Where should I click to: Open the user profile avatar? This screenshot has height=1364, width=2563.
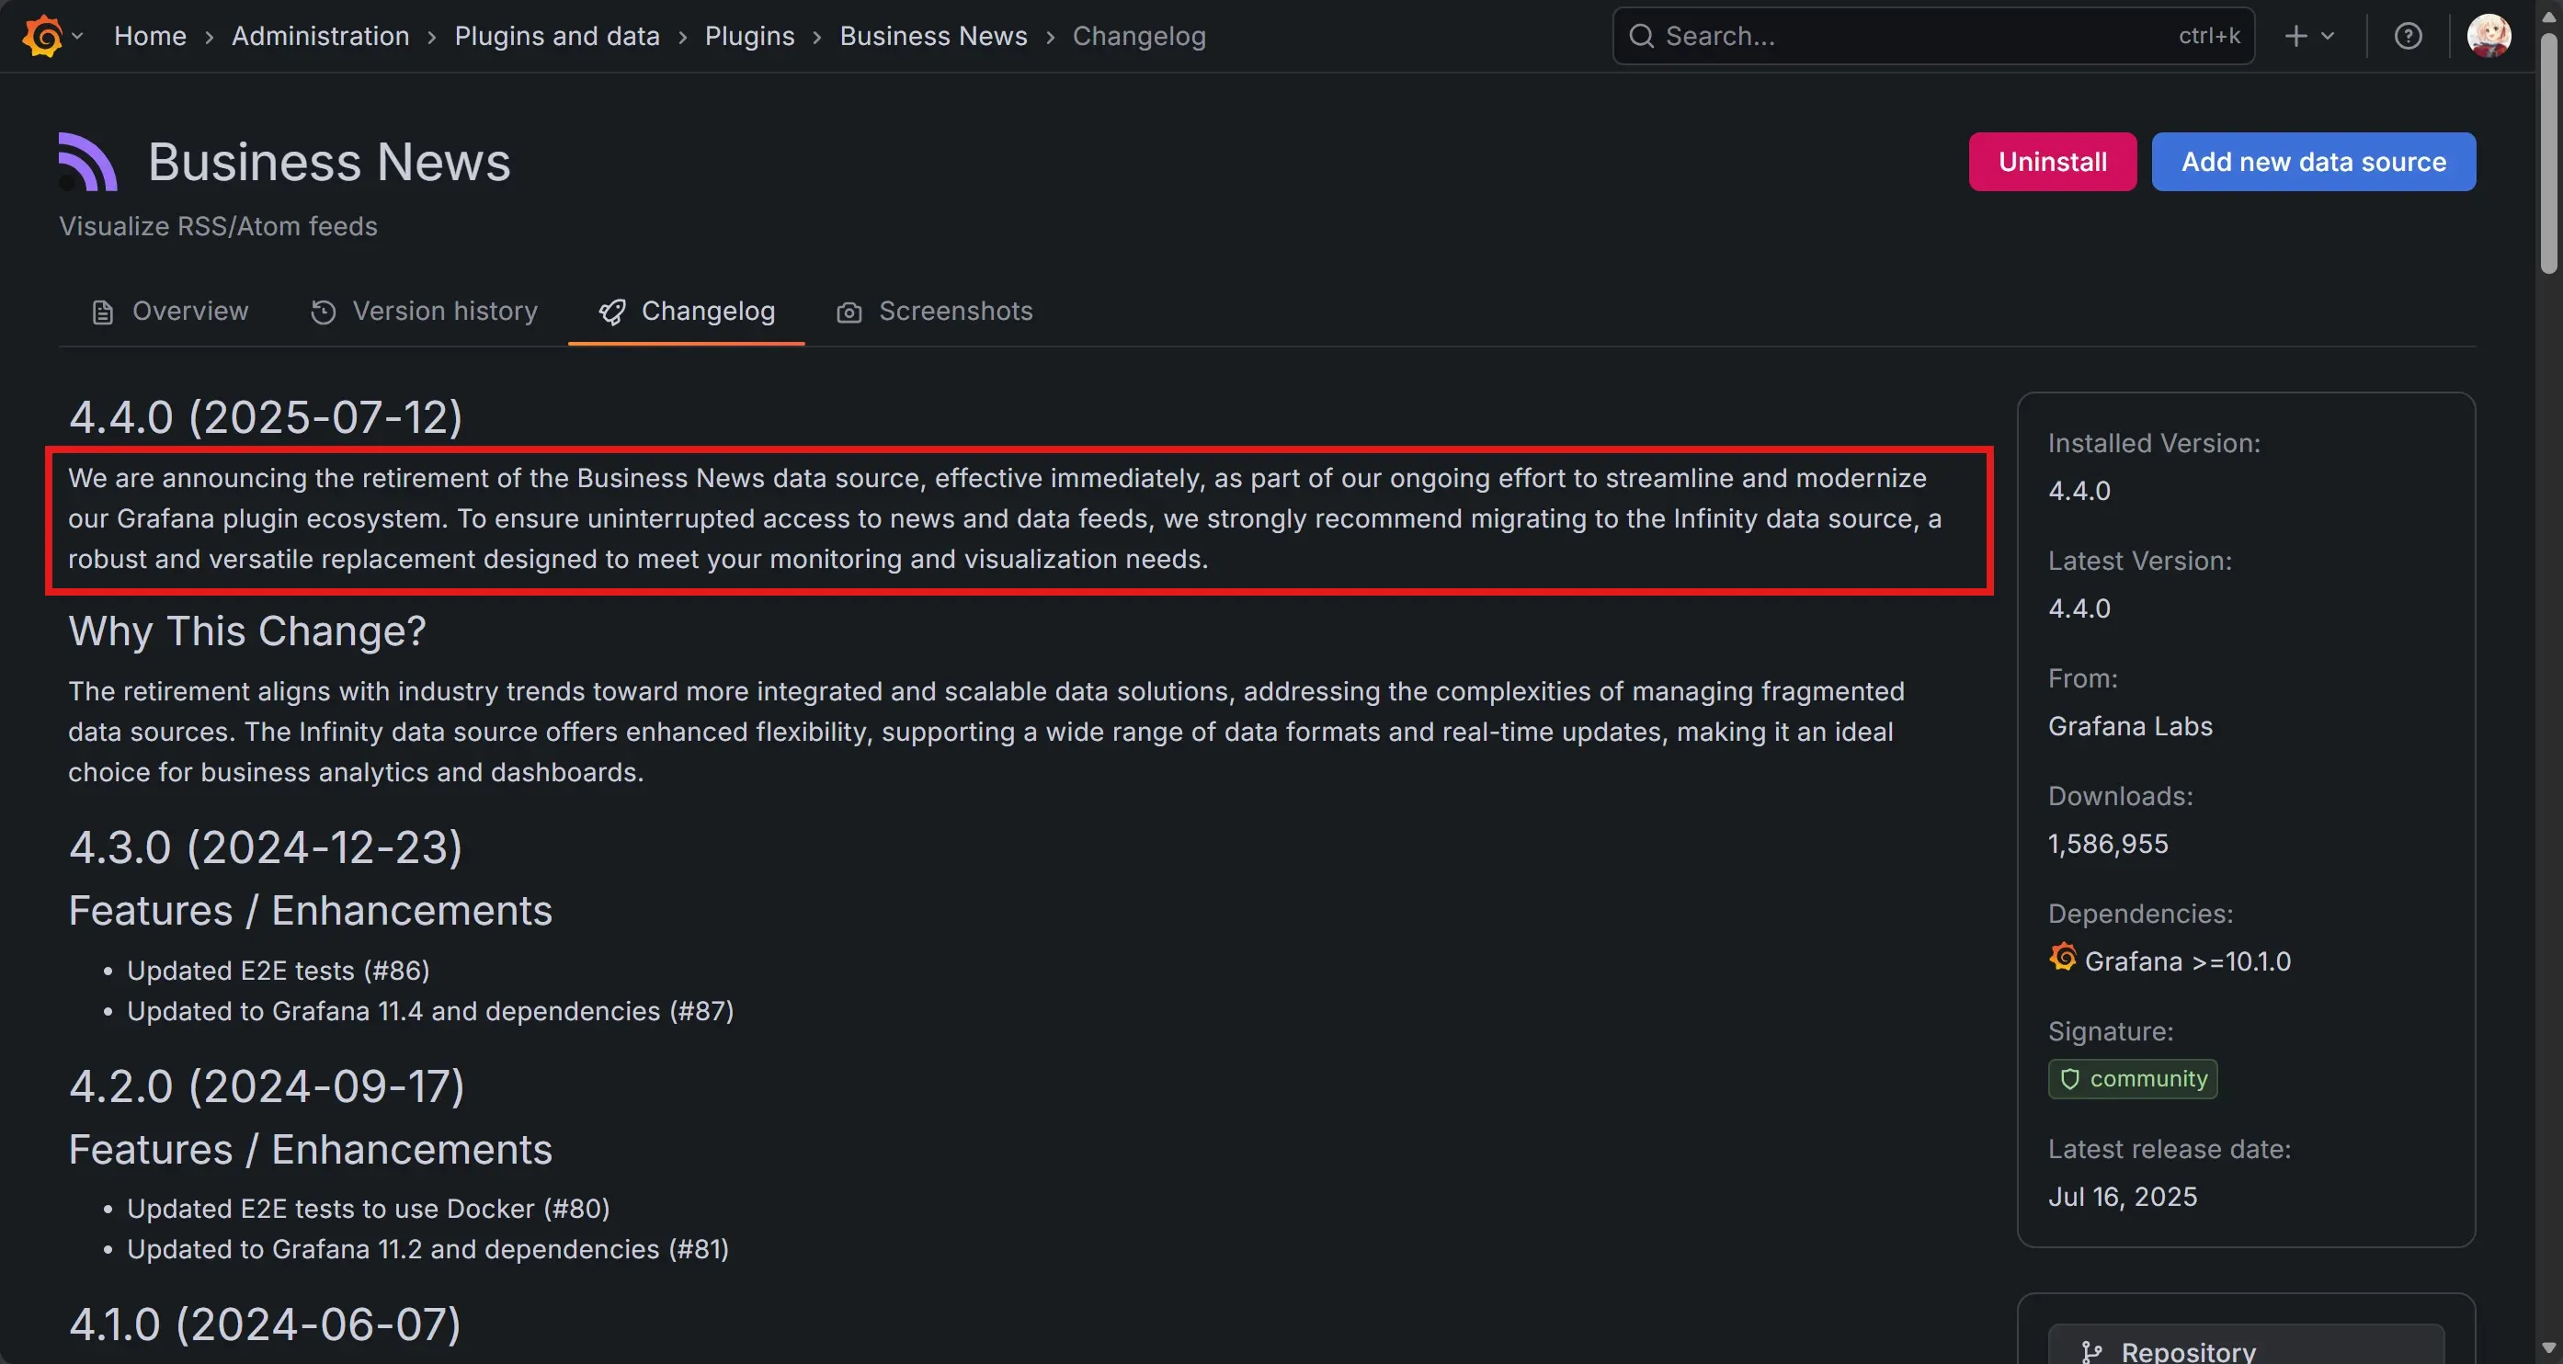tap(2489, 36)
